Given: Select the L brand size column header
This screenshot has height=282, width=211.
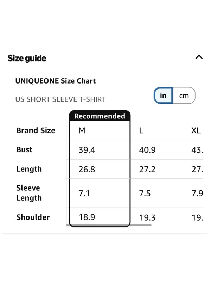Looking at the screenshot, I should (141, 130).
